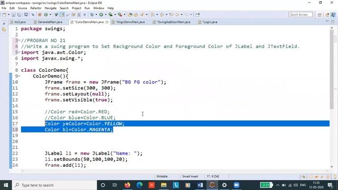This screenshot has width=338, height=190.
Task: Click the Forward navigation arrow icon
Action: point(186,15)
